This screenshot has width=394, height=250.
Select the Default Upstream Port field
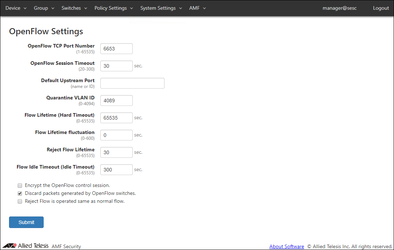tap(132, 83)
